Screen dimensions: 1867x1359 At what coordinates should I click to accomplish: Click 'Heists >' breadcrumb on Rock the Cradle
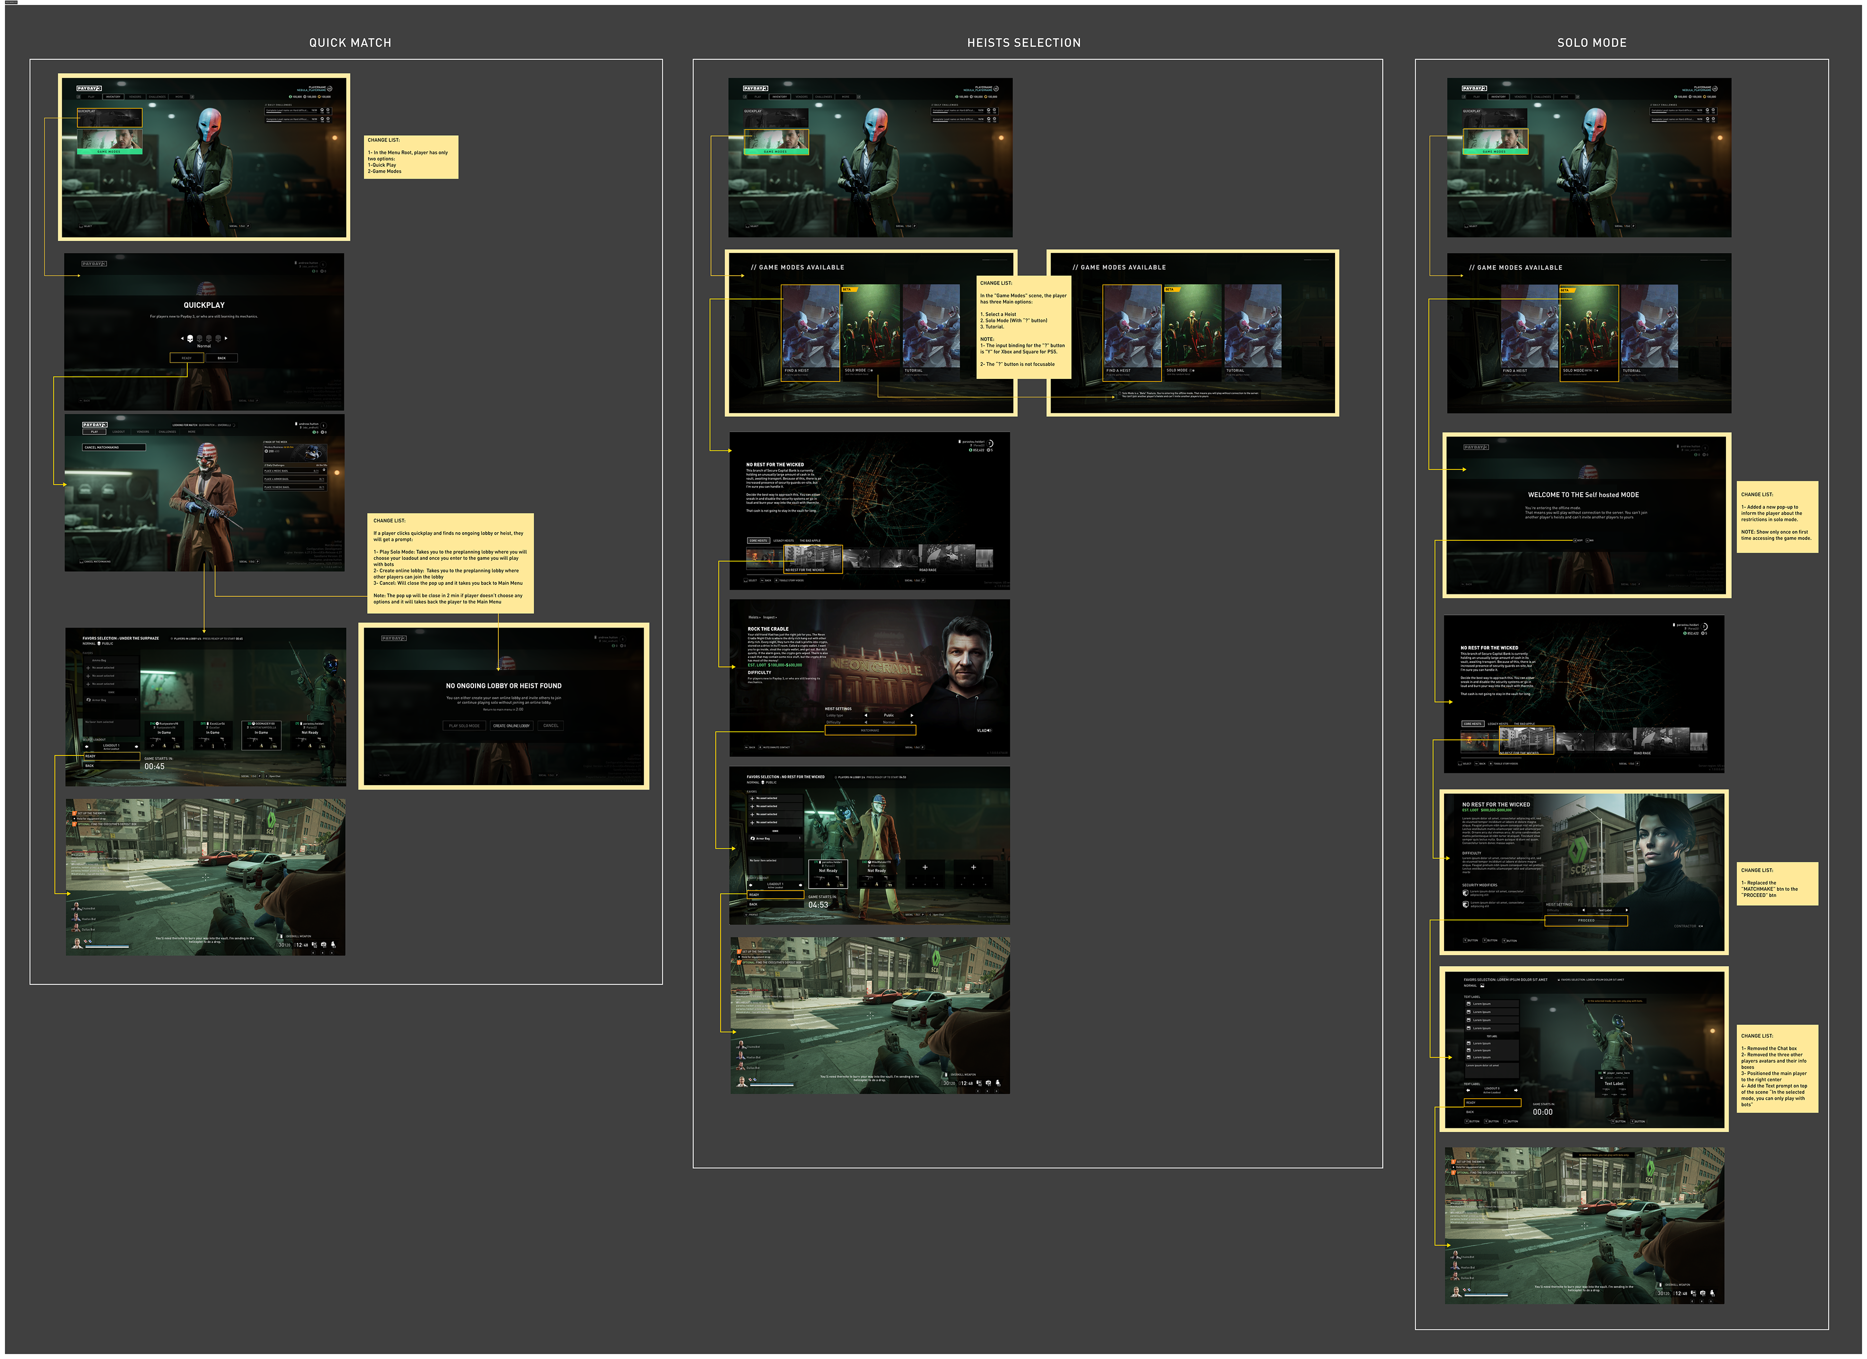point(754,617)
